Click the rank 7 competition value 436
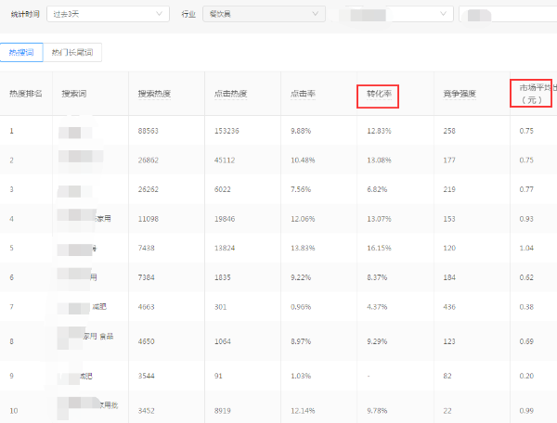557x423 pixels. point(452,306)
